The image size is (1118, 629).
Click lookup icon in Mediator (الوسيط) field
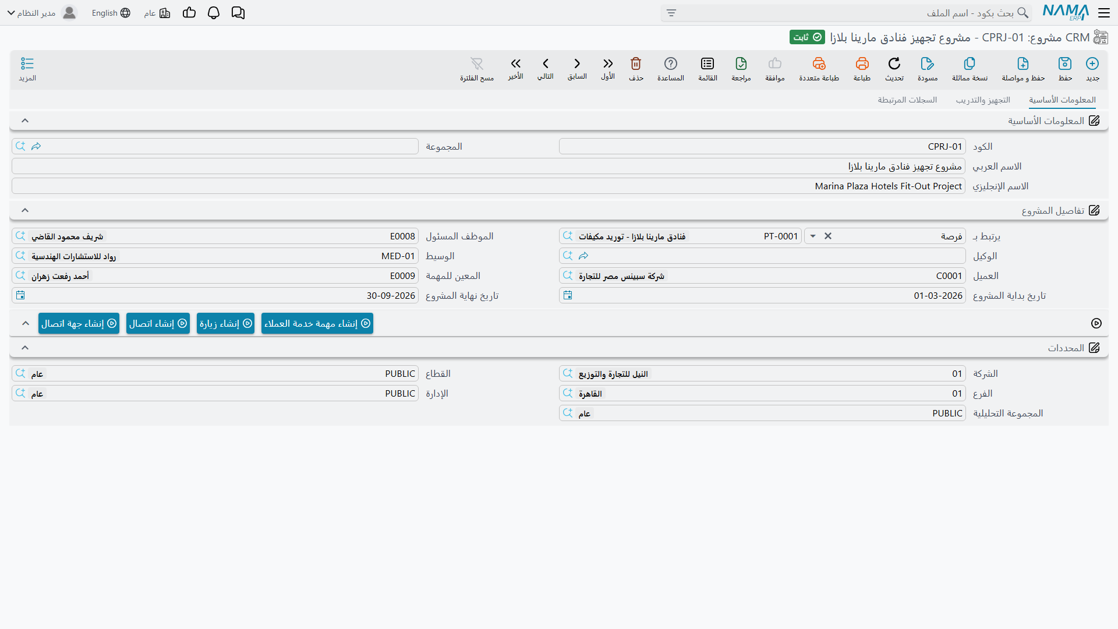tap(20, 256)
